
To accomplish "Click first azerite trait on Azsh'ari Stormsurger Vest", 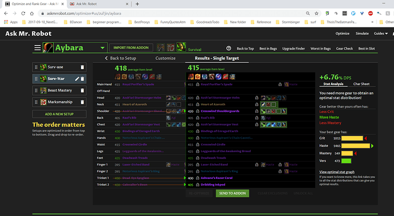I will (x=263, y=124).
